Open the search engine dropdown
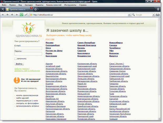The width and height of the screenshot is (163, 123). [154, 15]
